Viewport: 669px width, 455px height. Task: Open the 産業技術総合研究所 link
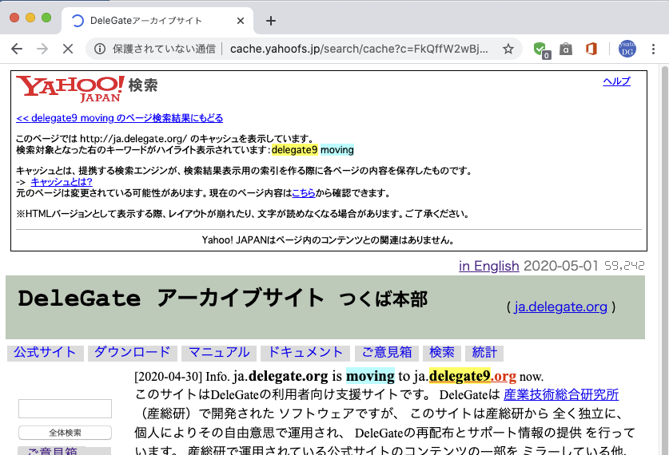click(x=560, y=394)
